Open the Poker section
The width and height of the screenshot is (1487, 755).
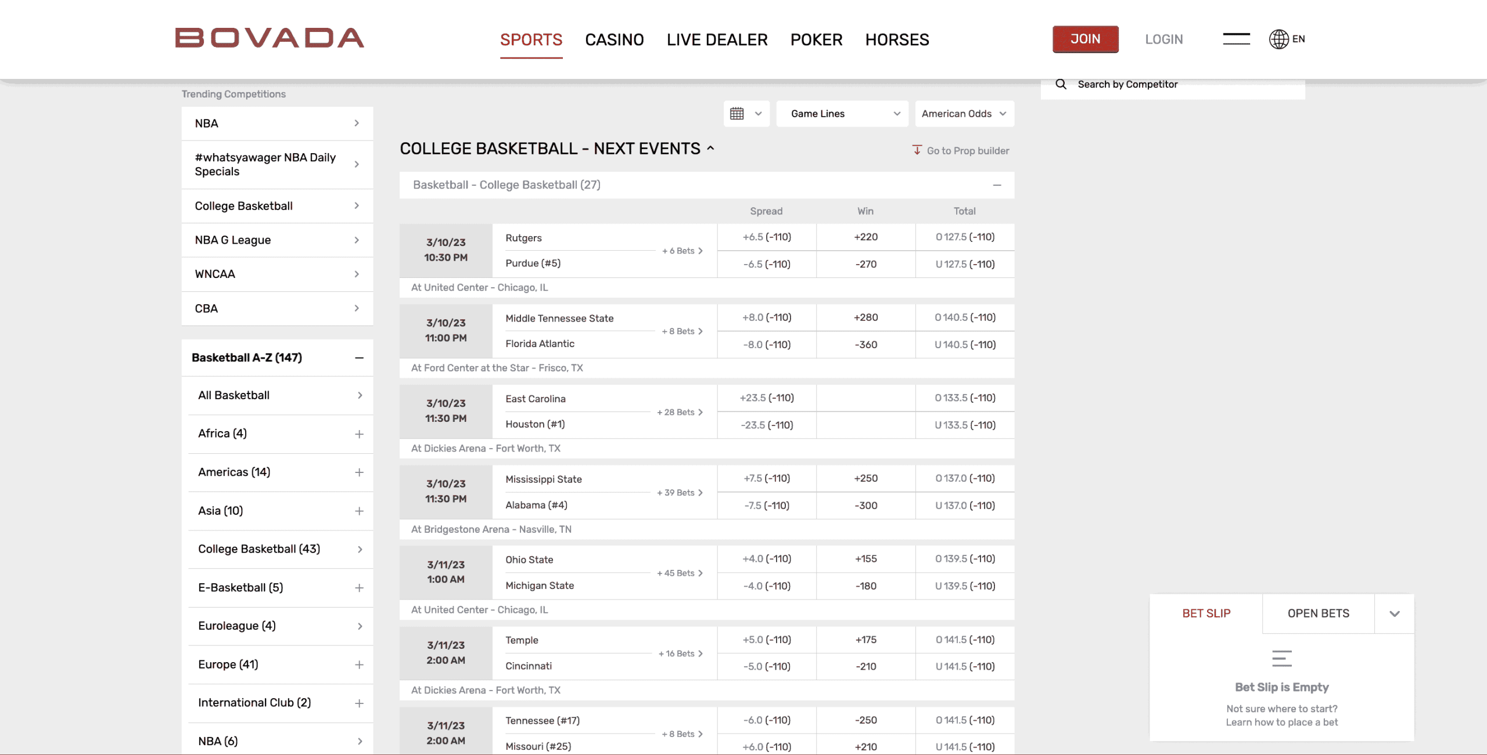coord(816,39)
